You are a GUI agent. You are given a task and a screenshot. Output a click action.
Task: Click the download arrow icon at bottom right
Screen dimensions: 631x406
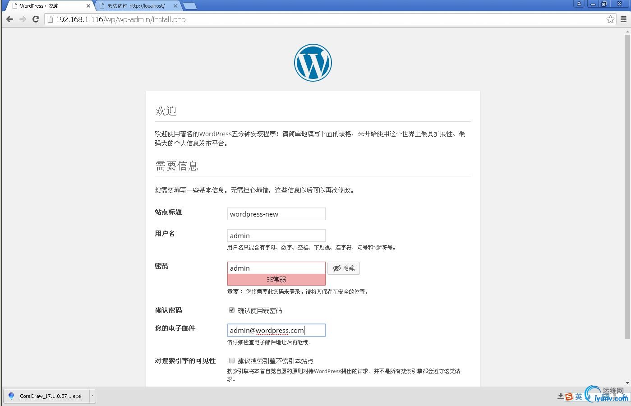pos(561,396)
